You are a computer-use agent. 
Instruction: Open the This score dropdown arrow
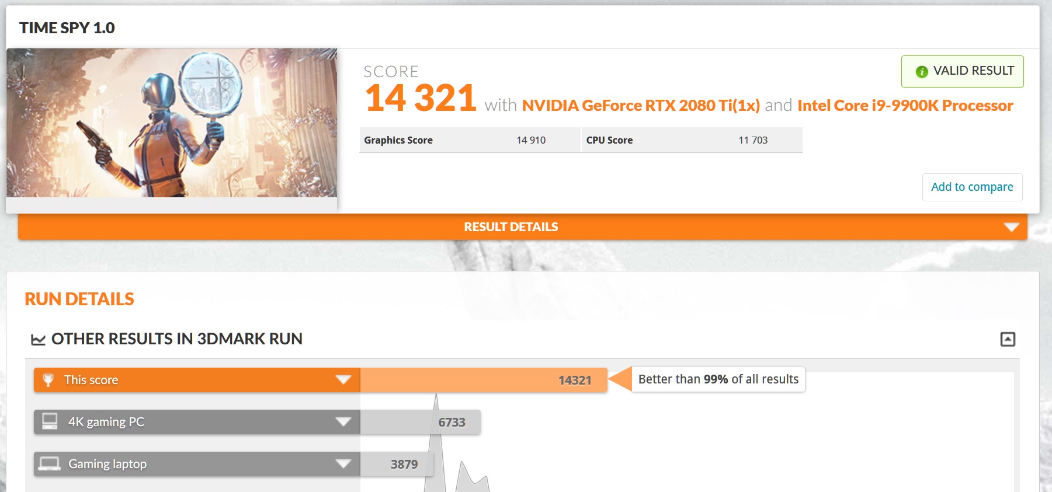coord(343,380)
